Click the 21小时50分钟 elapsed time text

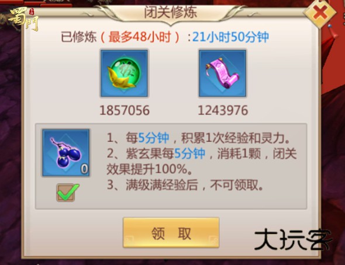pyautogui.click(x=230, y=37)
